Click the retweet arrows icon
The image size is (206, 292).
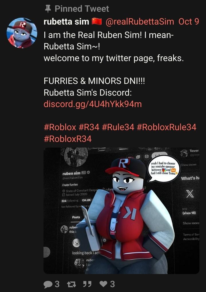click(71, 284)
